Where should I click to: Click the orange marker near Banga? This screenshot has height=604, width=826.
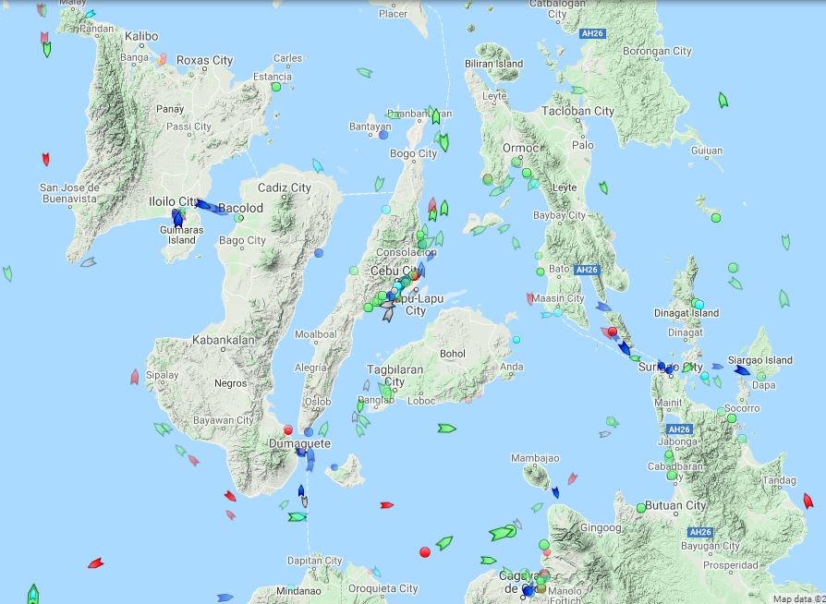click(162, 60)
